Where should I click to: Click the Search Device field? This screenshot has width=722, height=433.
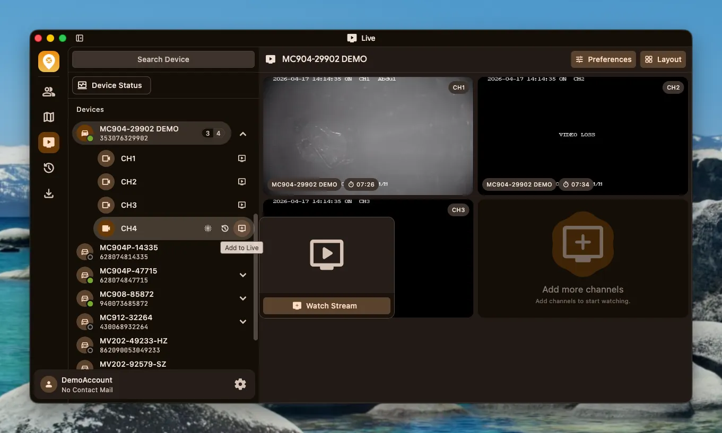pos(163,59)
